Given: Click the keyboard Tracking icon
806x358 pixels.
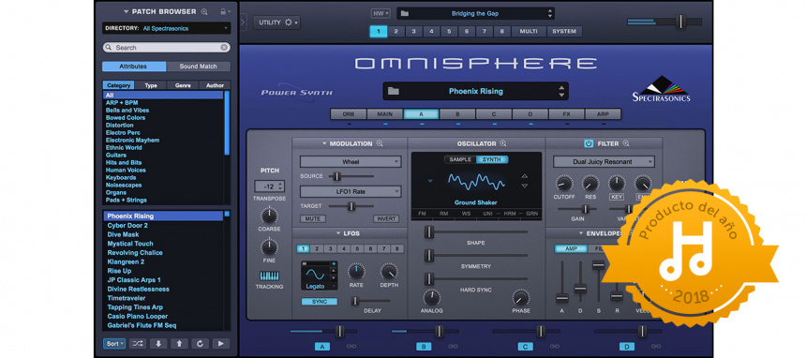Looking at the screenshot, I should coord(269,276).
